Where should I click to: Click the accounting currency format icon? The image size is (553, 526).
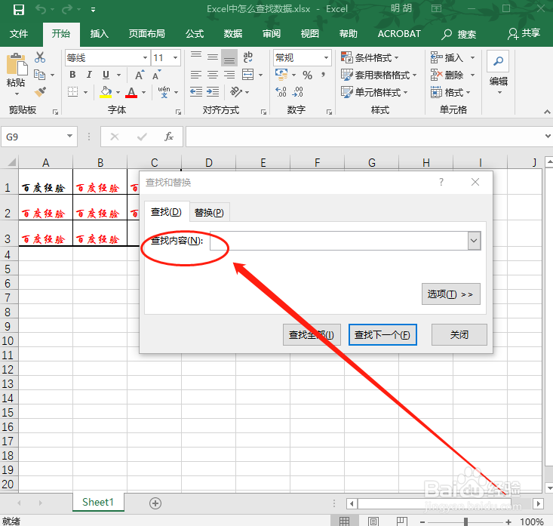click(281, 75)
